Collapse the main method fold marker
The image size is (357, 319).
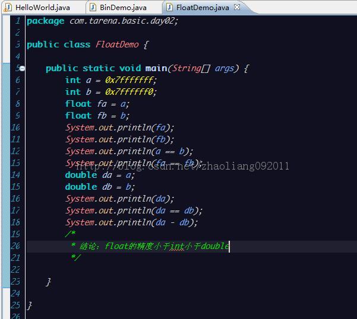(22, 68)
